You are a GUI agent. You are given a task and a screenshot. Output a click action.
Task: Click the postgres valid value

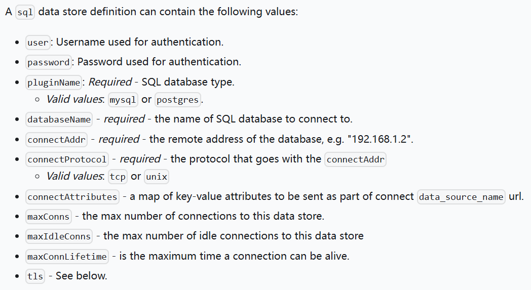tap(178, 100)
